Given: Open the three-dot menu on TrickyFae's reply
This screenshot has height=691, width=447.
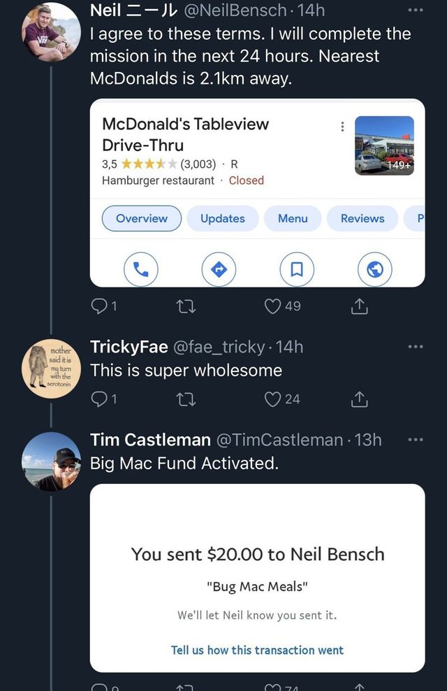Looking at the screenshot, I should 416,345.
